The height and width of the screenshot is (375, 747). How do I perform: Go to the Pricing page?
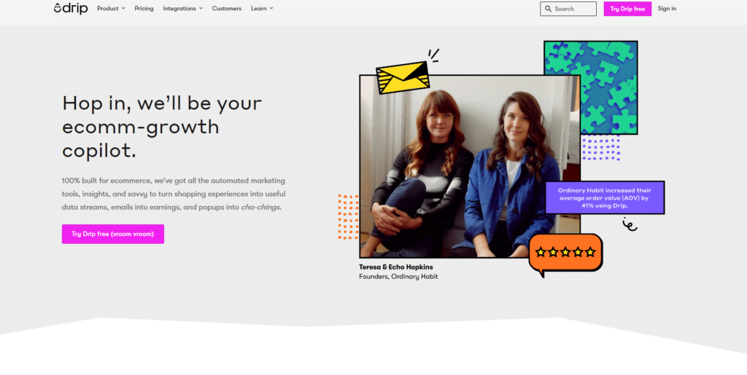(144, 9)
